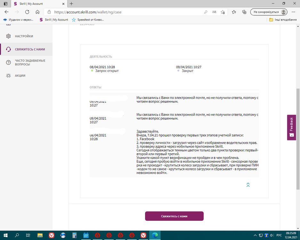Switch to Microsoft Edge taskbar icon
The image size is (300, 240).
point(155,235)
